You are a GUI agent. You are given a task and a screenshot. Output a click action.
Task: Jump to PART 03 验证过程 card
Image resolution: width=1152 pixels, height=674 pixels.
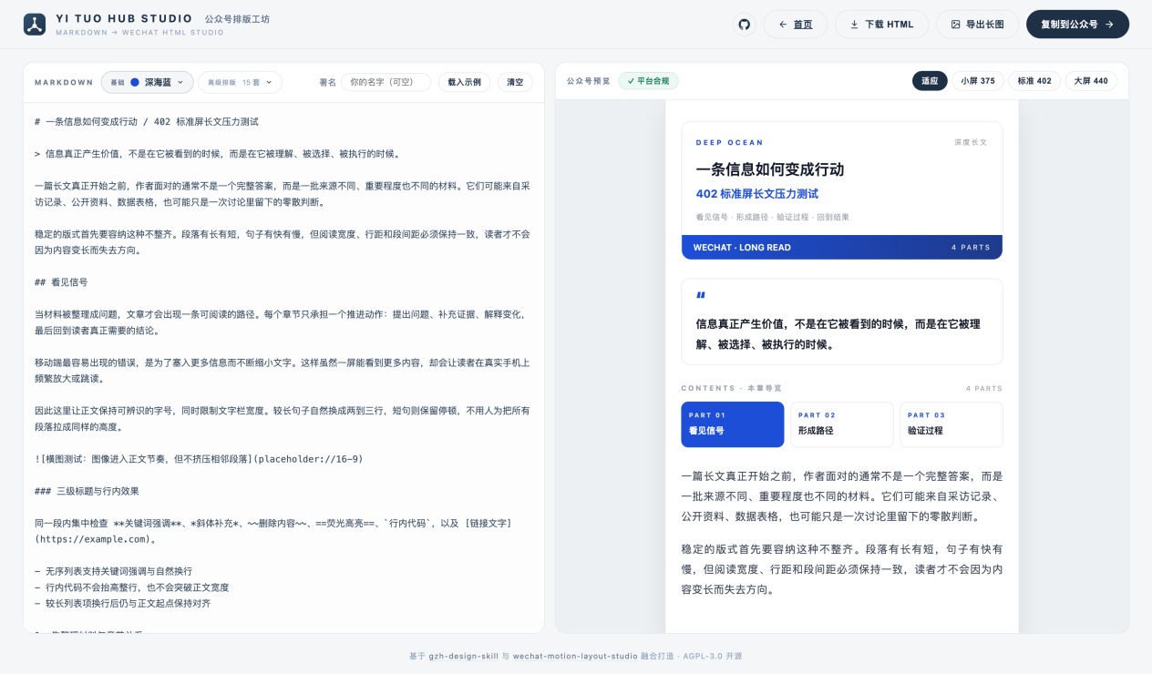[x=951, y=424]
